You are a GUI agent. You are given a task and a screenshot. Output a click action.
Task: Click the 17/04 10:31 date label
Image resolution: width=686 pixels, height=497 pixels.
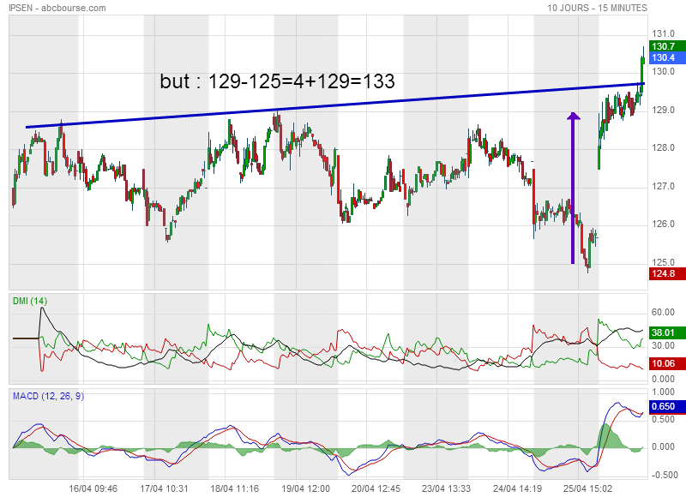164,488
